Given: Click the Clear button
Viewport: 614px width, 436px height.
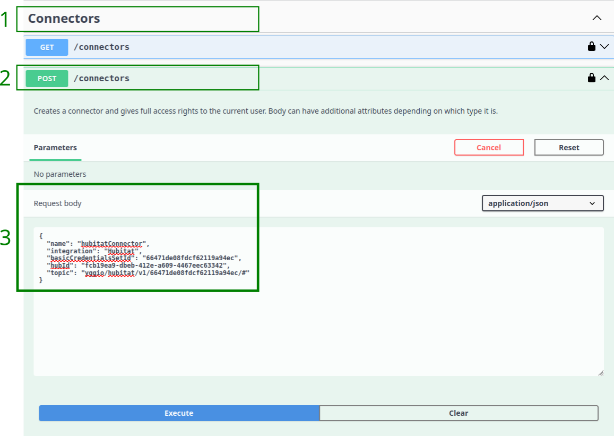Looking at the screenshot, I should click(459, 413).
